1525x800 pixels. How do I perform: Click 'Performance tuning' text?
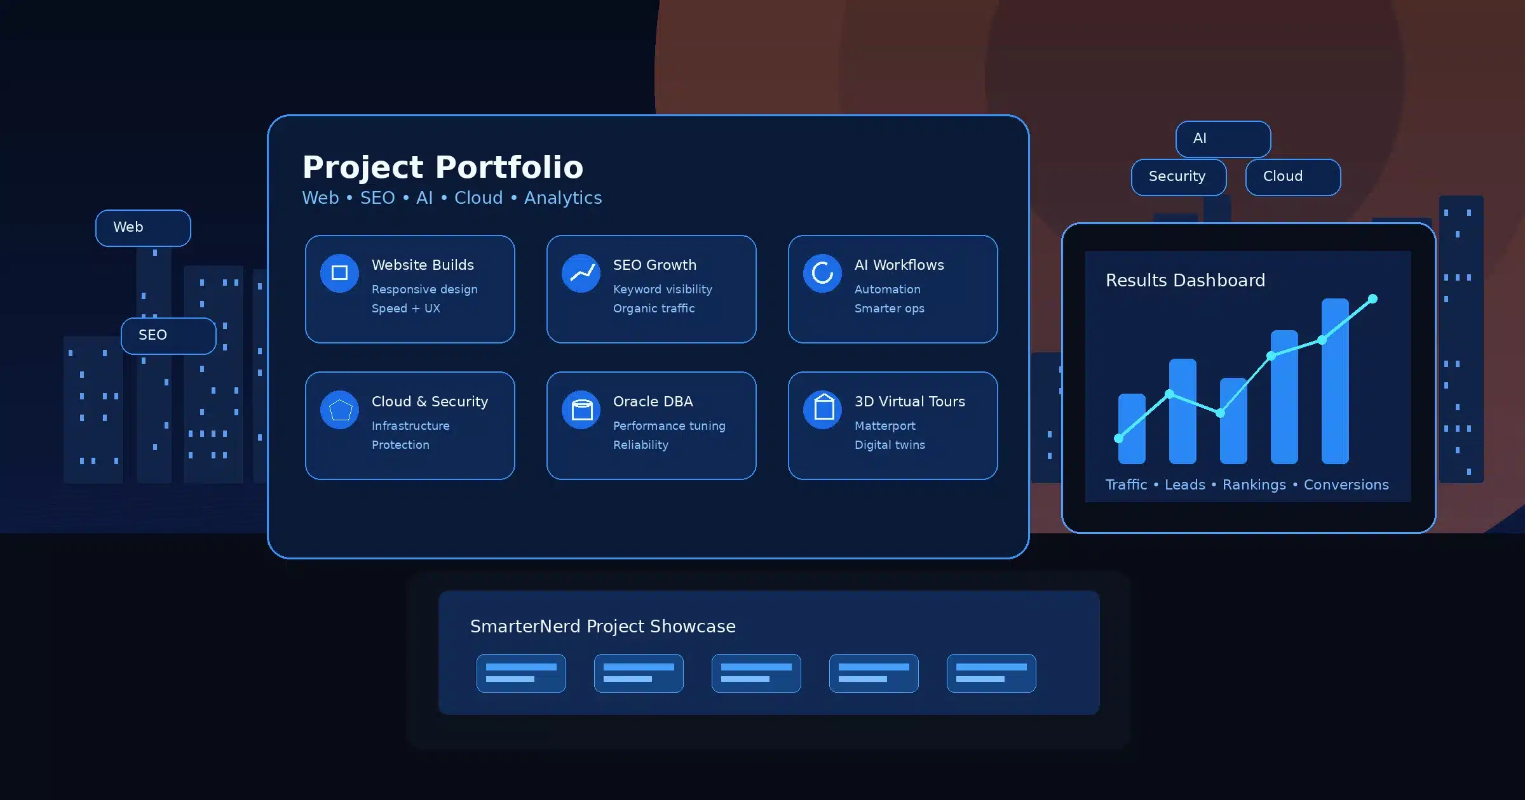(669, 426)
